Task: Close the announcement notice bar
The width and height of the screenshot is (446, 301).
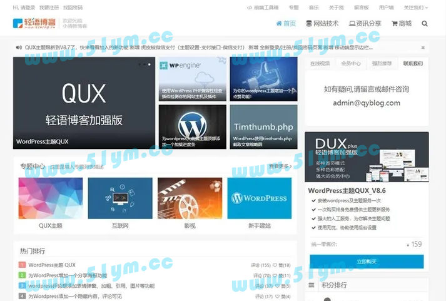Action: [x=423, y=48]
